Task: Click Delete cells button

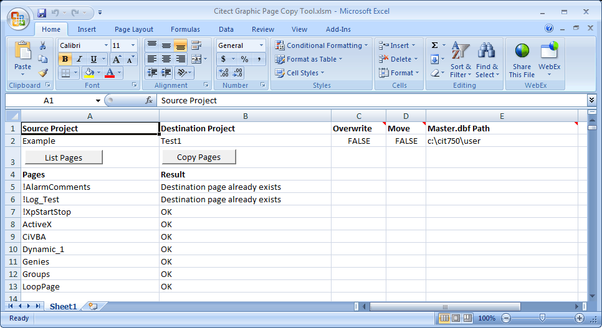Action: 398,59
